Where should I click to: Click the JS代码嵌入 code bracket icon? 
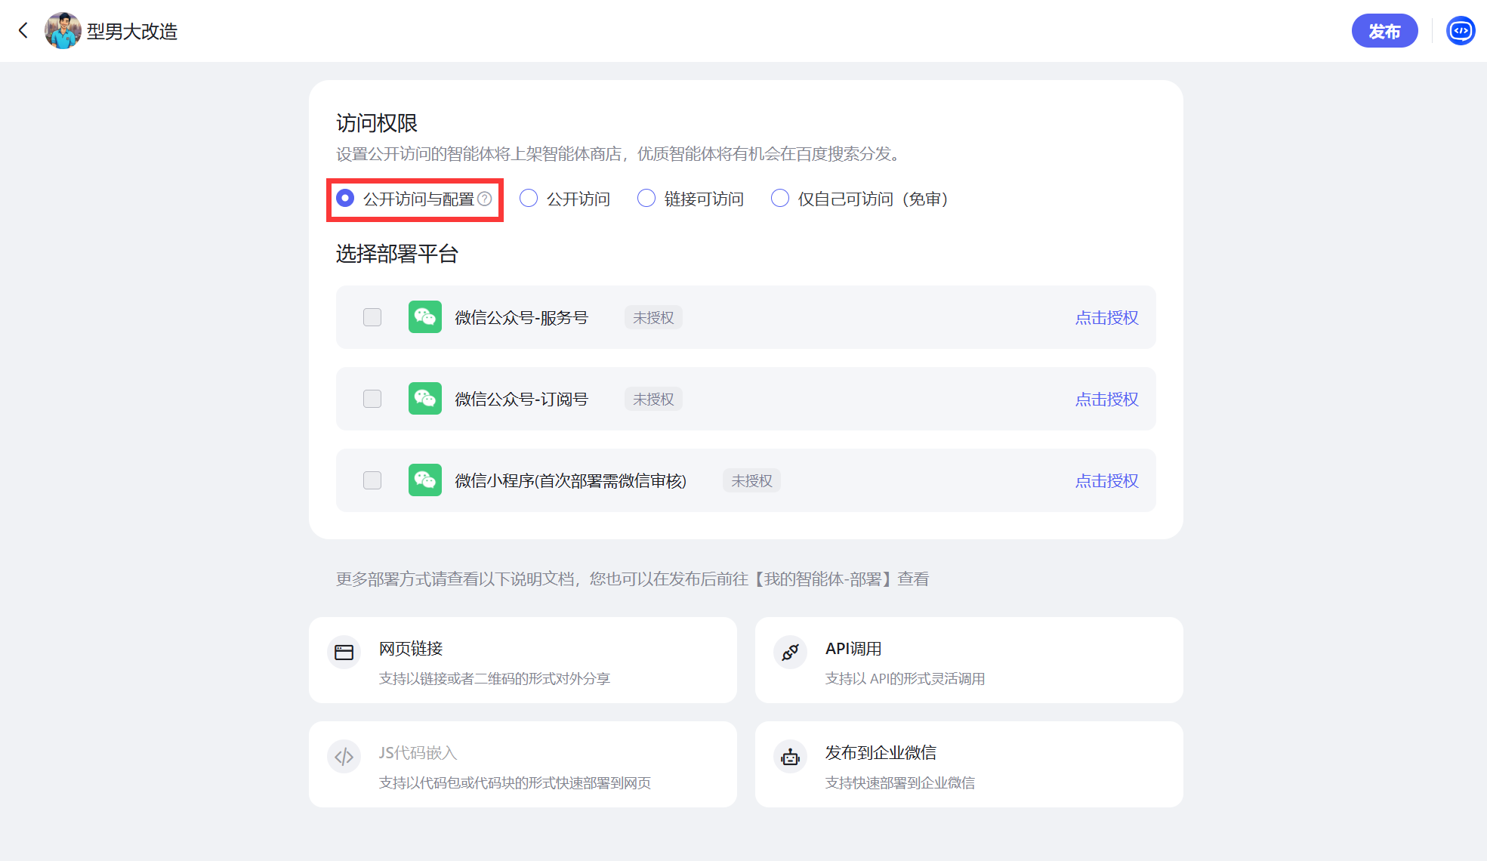click(344, 756)
